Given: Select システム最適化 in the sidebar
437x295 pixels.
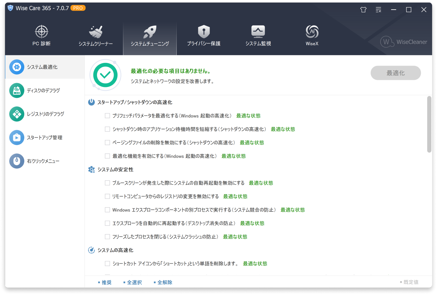Looking at the screenshot, I should (x=42, y=67).
